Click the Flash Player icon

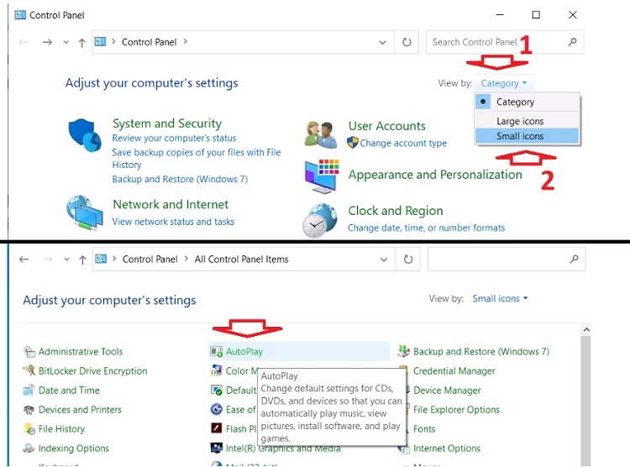pyautogui.click(x=216, y=428)
